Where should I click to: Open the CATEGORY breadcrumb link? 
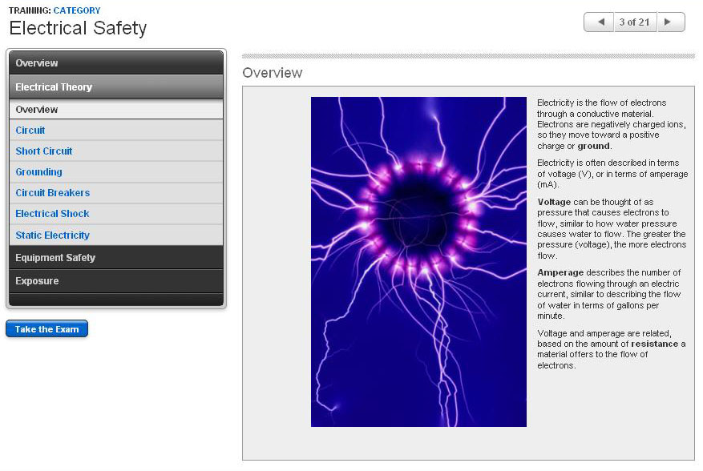click(x=77, y=10)
